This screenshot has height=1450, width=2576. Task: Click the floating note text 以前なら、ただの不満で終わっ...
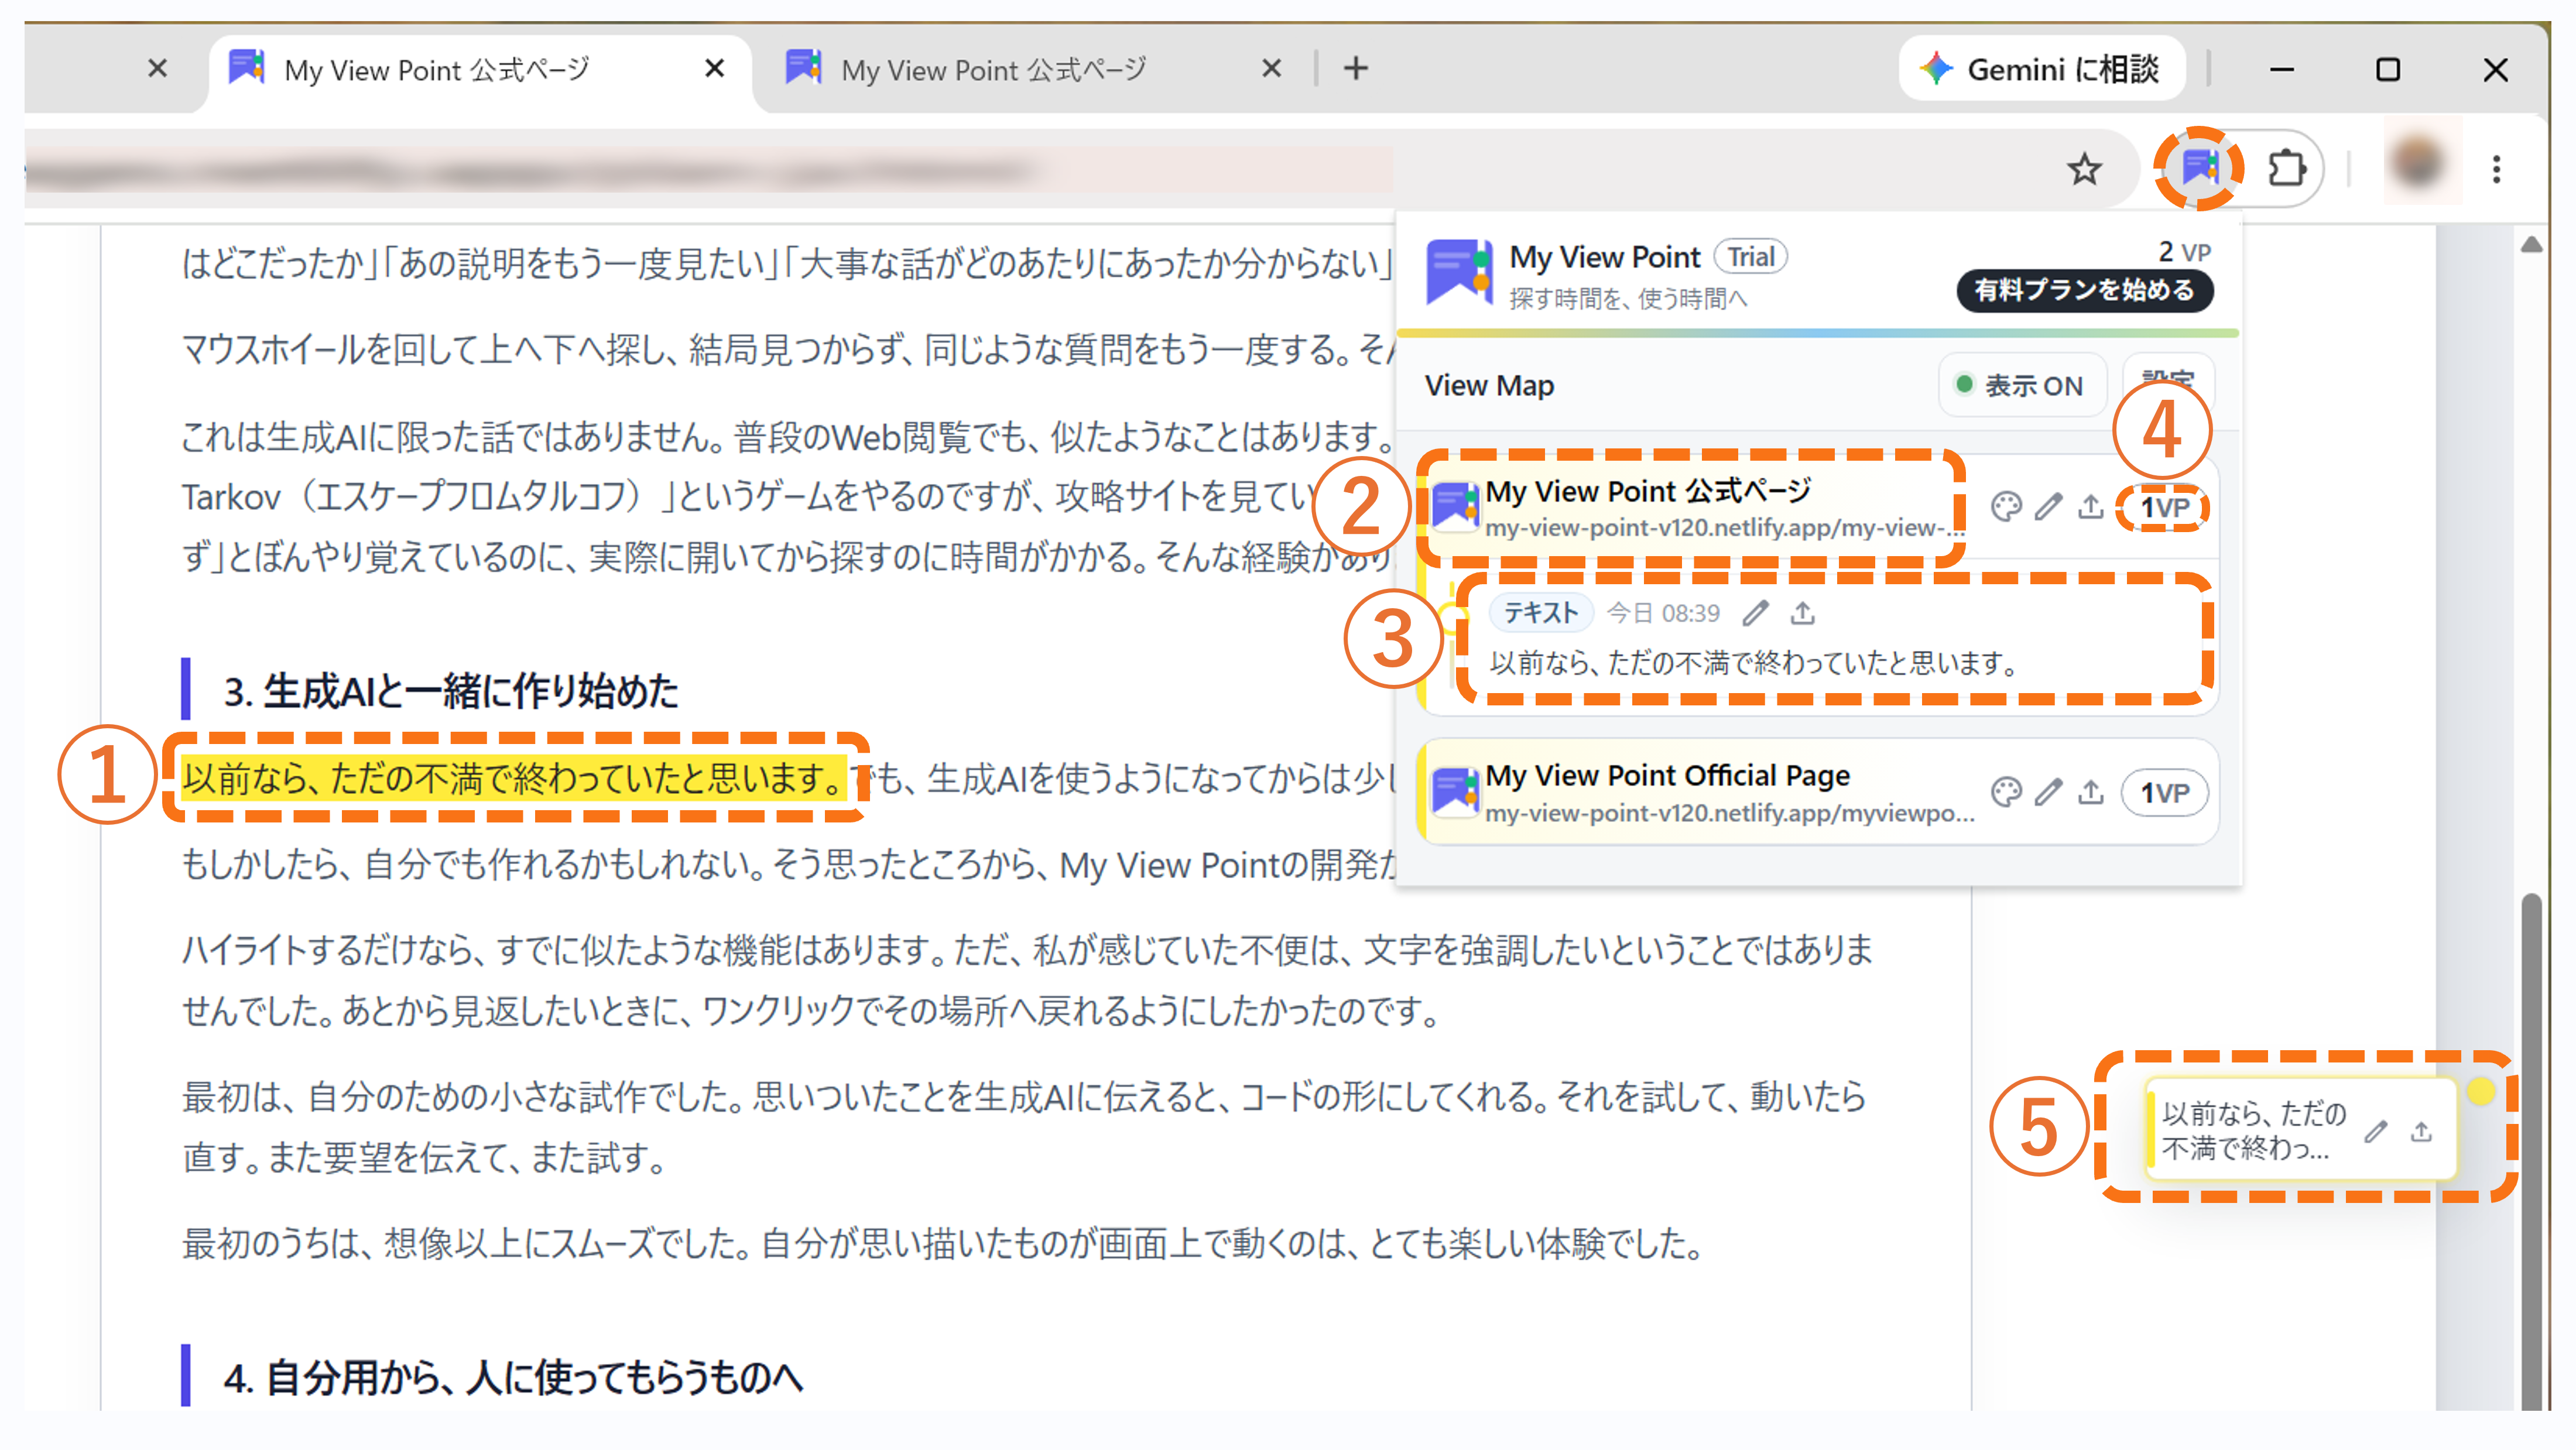click(x=2254, y=1130)
